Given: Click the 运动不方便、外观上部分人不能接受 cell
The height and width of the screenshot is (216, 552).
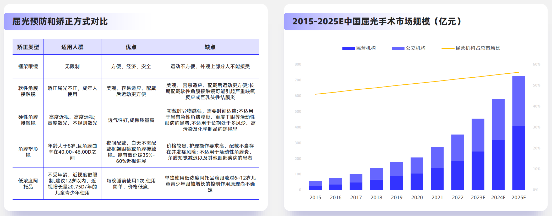Looking at the screenshot, I should point(210,67).
